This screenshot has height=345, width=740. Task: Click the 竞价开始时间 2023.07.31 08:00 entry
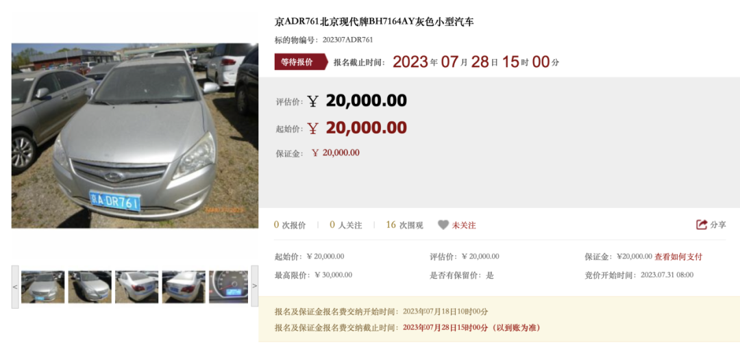point(639,274)
